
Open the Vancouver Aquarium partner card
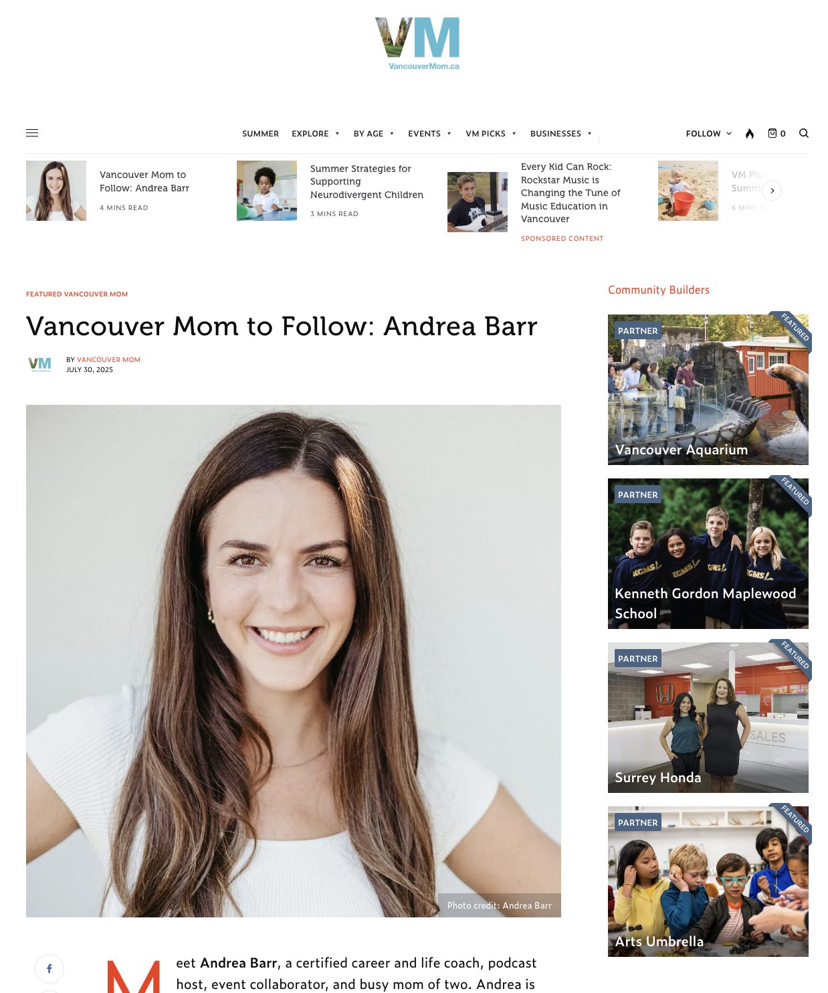[708, 389]
